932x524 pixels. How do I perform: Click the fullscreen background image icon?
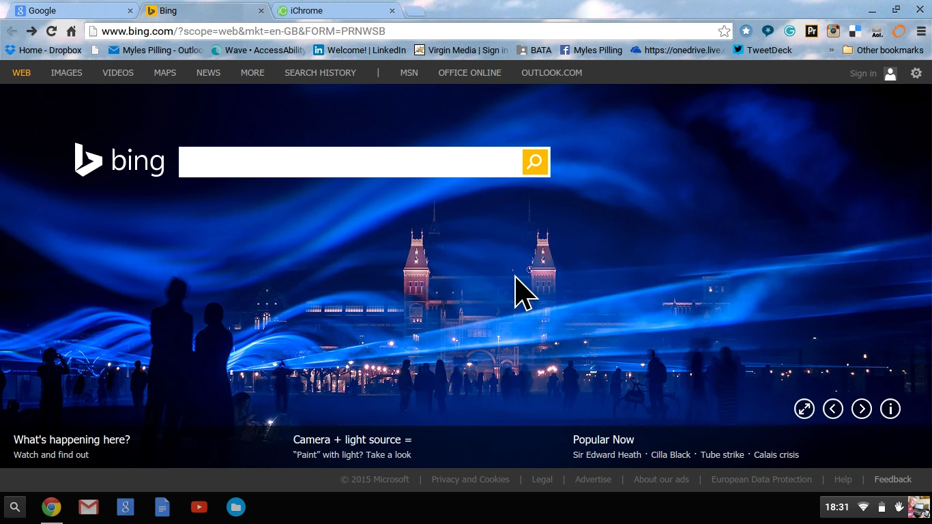point(804,409)
